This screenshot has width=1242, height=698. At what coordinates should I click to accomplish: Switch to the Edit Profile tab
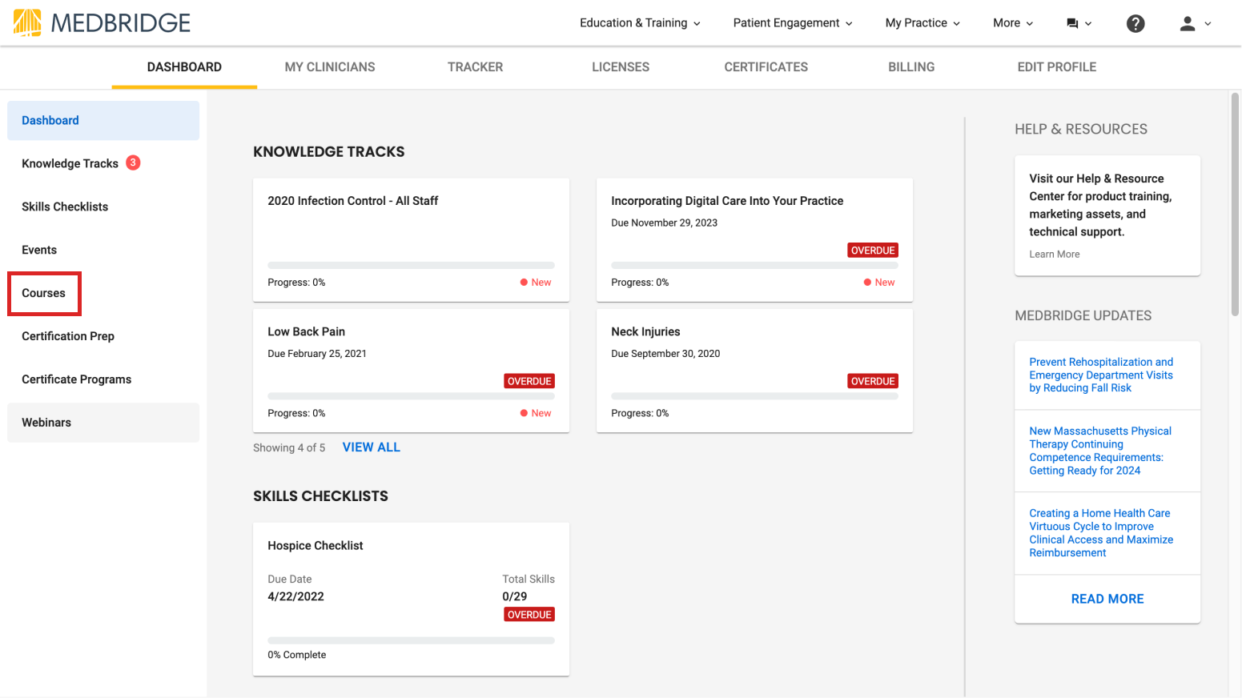tap(1057, 67)
